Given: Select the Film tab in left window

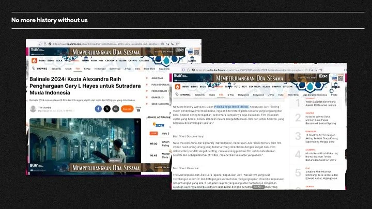Looking at the screenshot, I should click(78, 69).
